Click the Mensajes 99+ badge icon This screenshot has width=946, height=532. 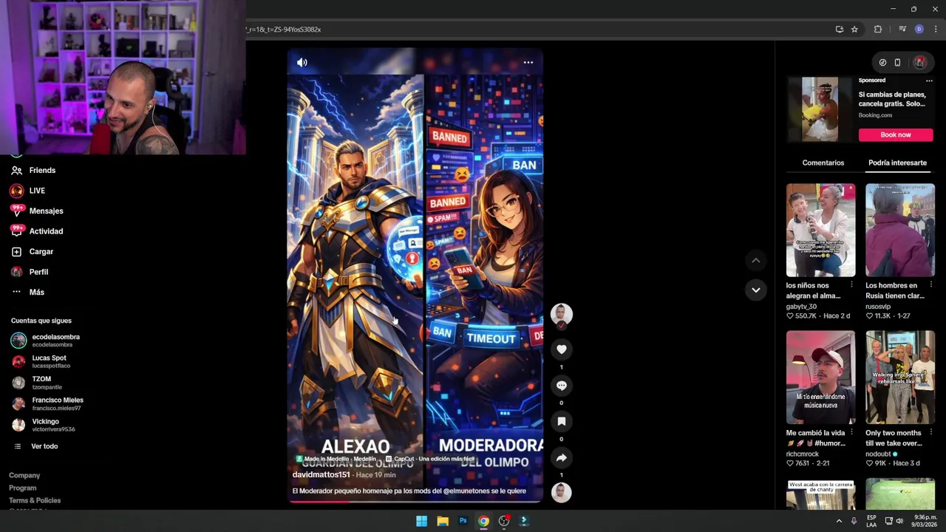(x=16, y=211)
